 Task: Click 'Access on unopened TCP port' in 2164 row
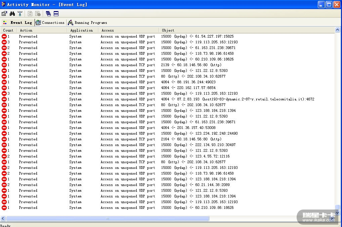coord(128,139)
